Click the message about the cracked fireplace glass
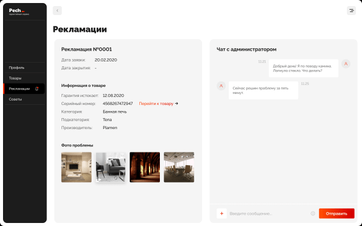The width and height of the screenshot is (362, 226). pyautogui.click(x=303, y=68)
